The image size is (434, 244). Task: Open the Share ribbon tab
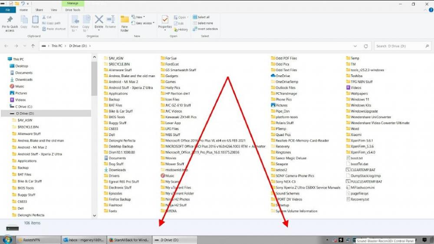(x=39, y=10)
